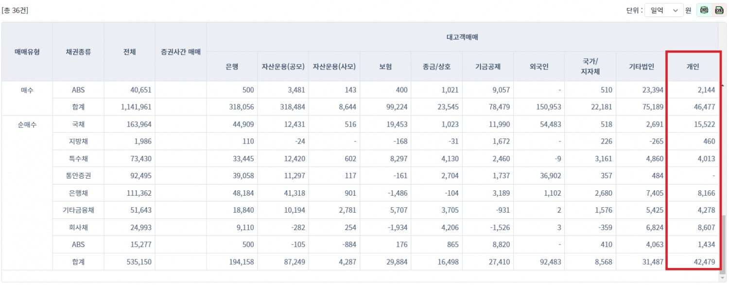Select the 기타법인 column header
Viewport: 729px width, 285px height.
tap(641, 67)
